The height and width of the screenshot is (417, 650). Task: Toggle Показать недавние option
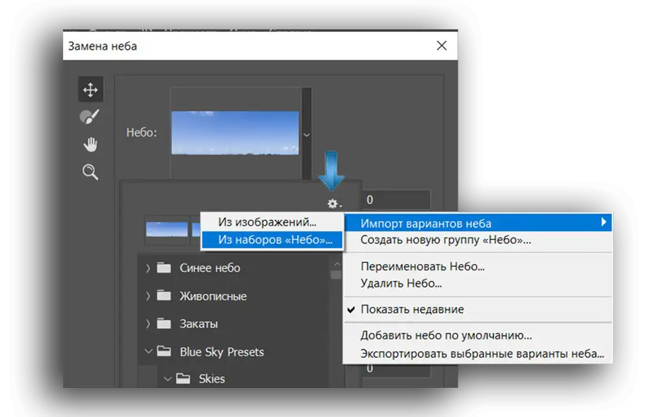(478, 310)
